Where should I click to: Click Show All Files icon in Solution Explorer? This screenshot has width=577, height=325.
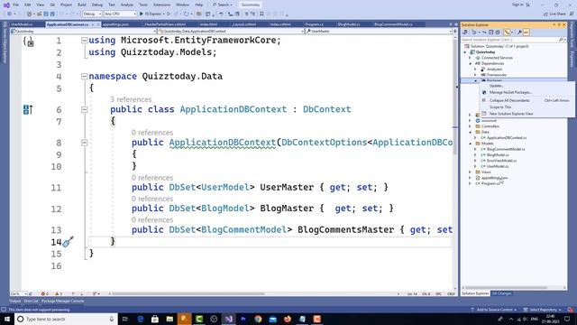498,32
